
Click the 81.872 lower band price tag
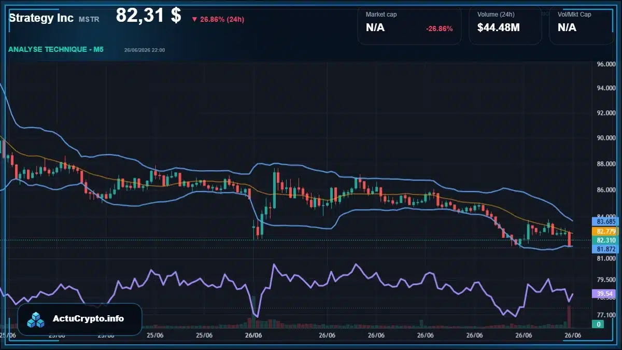point(605,249)
